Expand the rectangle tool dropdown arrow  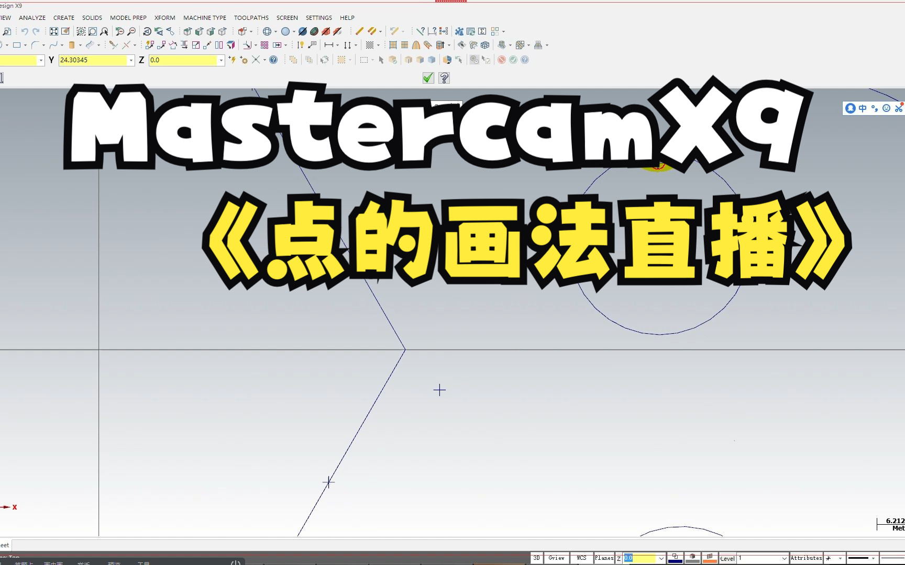coord(25,45)
